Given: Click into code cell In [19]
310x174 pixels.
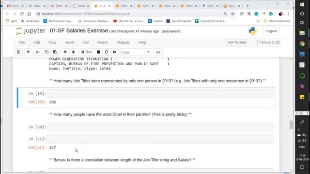Looking at the screenshot, I should [x=160, y=93].
